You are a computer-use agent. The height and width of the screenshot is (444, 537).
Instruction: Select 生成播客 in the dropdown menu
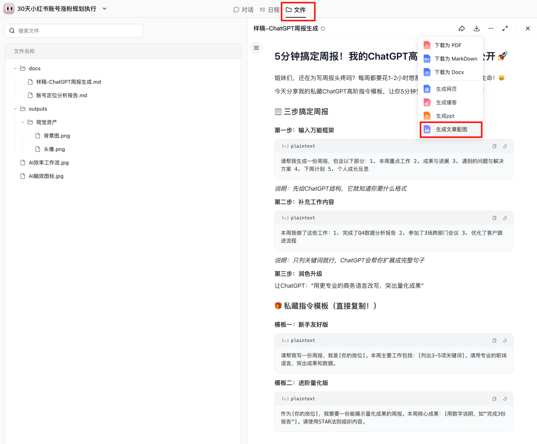coord(446,103)
